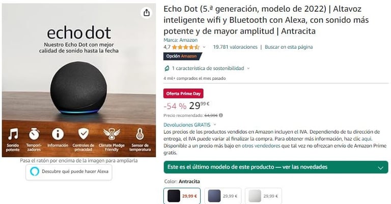The height and width of the screenshot is (204, 391).
Task: Click the Sensor de temperatura thermometer icon
Action: click(x=139, y=134)
